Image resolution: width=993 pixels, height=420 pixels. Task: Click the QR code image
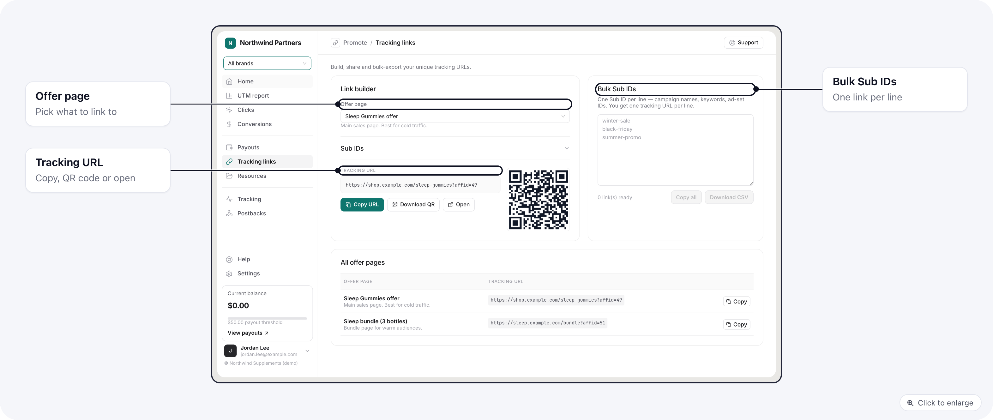tap(538, 200)
